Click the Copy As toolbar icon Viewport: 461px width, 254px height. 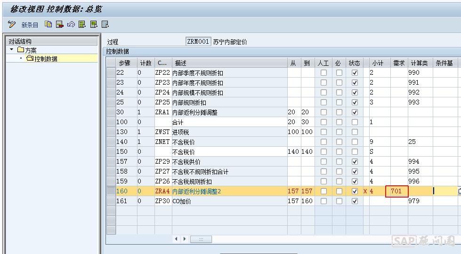(x=48, y=24)
